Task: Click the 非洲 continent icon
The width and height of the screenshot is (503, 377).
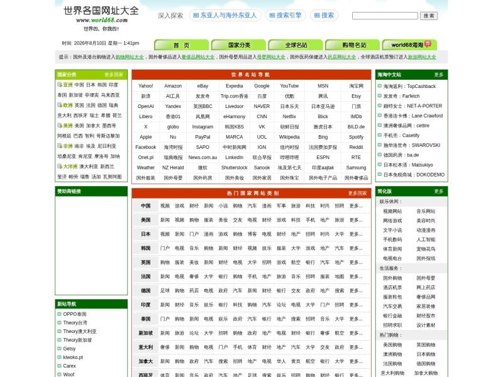Action: click(60, 146)
